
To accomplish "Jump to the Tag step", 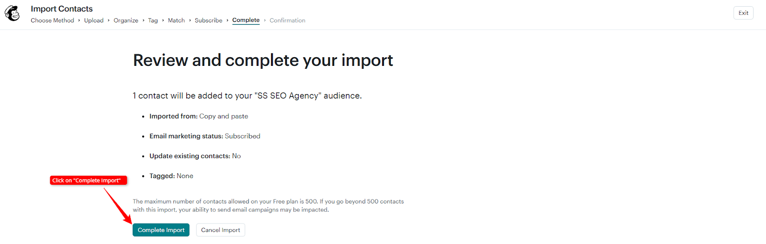I will [153, 21].
